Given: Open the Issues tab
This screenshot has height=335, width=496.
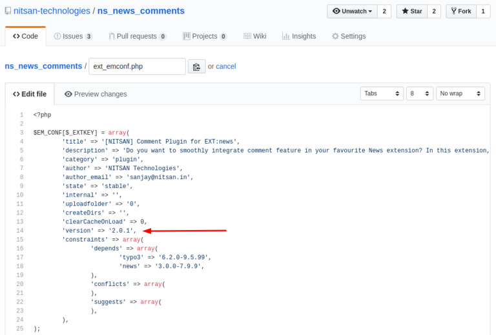Looking at the screenshot, I should pos(73,36).
